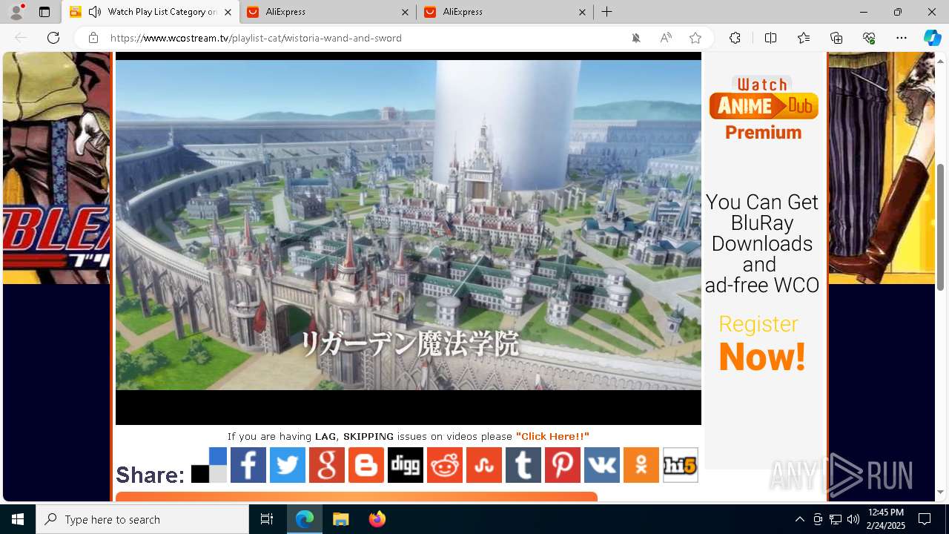Image resolution: width=949 pixels, height=534 pixels.
Task: Open Read aloud in address bar
Action: 666,38
